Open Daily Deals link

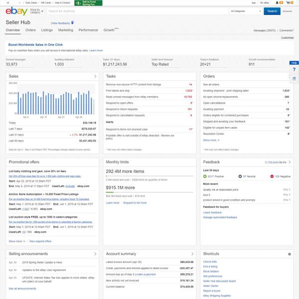pos(31,3)
